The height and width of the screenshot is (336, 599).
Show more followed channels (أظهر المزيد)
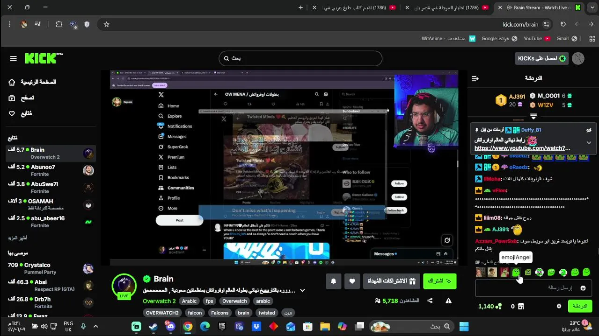(17, 238)
